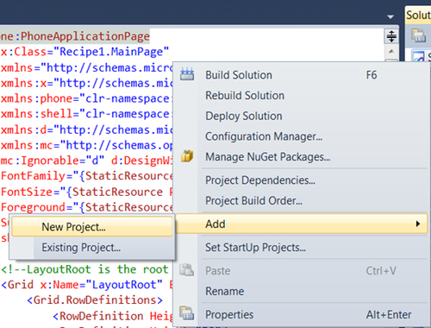
Task: Click the editor scrollbar up arrow
Action: click(x=391, y=52)
